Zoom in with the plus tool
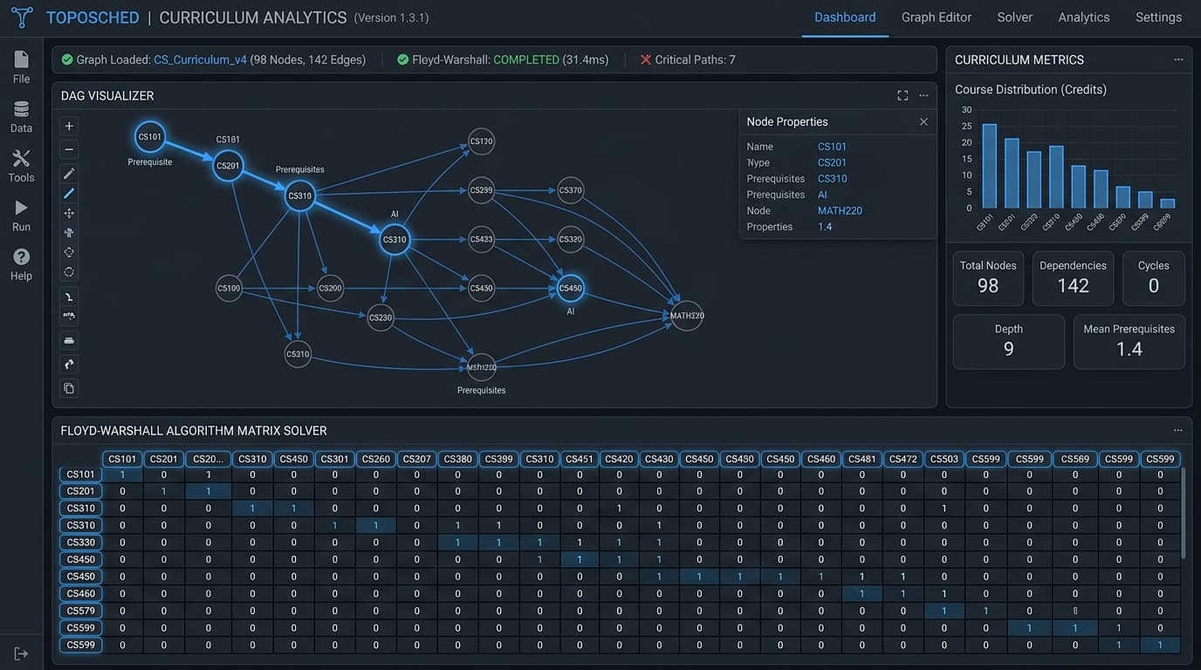Viewport: 1201px width, 670px height. (69, 126)
